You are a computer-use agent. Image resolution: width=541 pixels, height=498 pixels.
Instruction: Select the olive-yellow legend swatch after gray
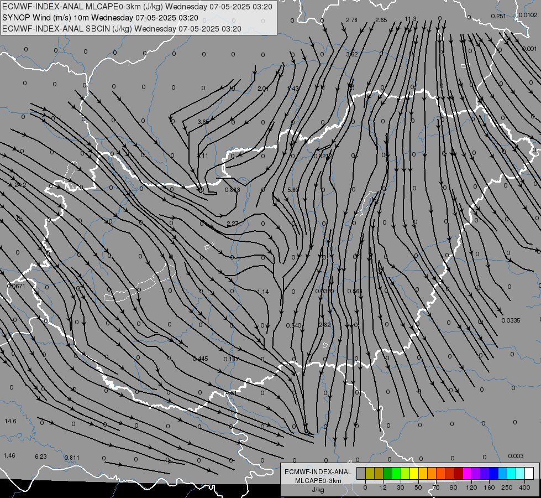pyautogui.click(x=370, y=474)
